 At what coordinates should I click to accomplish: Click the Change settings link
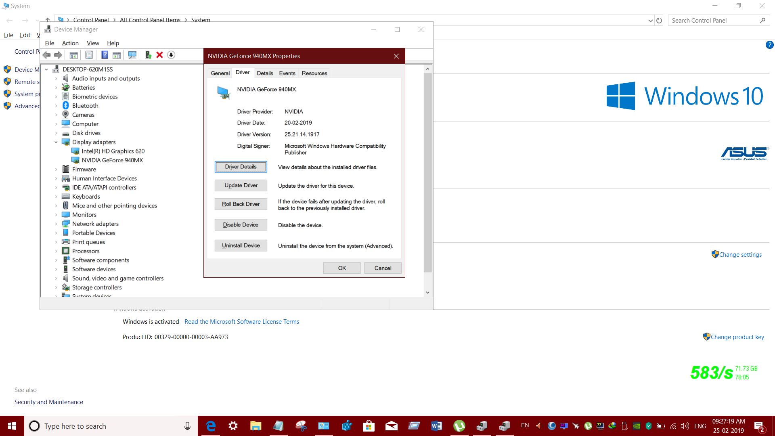click(740, 255)
